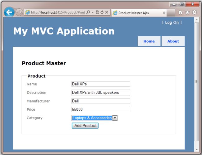Click the Manufacturer field with Dell
The height and width of the screenshot is (155, 202).
point(101,101)
